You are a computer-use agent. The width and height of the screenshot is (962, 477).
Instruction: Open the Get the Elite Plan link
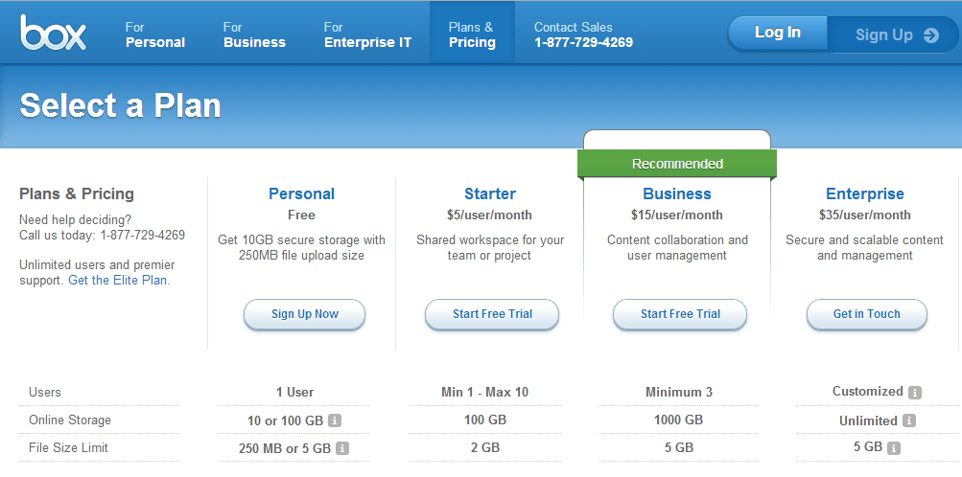[118, 281]
